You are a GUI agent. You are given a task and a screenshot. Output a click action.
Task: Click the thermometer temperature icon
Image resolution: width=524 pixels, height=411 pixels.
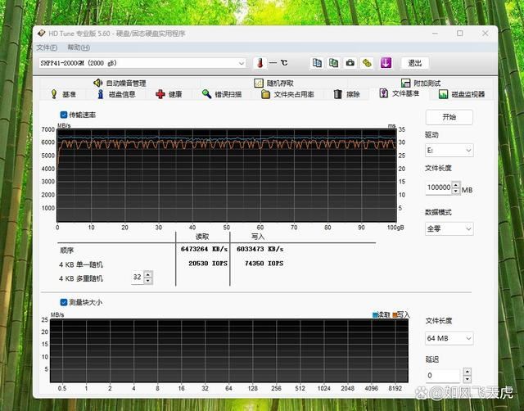coord(260,63)
